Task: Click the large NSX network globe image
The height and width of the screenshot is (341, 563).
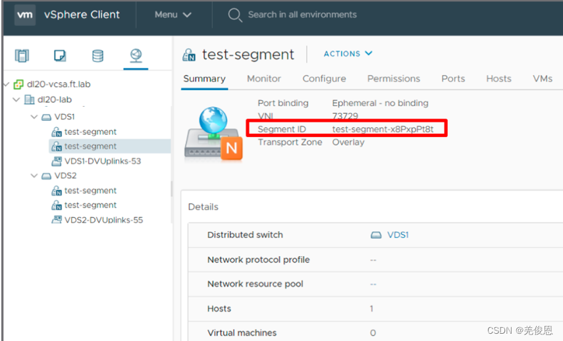Action: (213, 134)
